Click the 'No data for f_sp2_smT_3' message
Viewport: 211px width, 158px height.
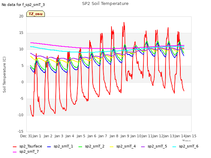tap(23, 5)
